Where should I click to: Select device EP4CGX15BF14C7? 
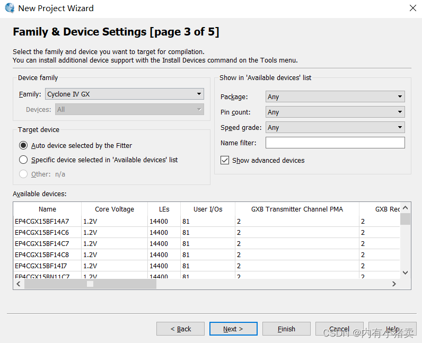tap(42, 244)
